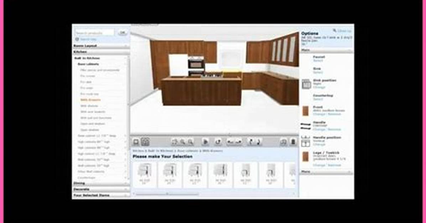
Task: Expand the Room Layout section
Action: pos(101,46)
